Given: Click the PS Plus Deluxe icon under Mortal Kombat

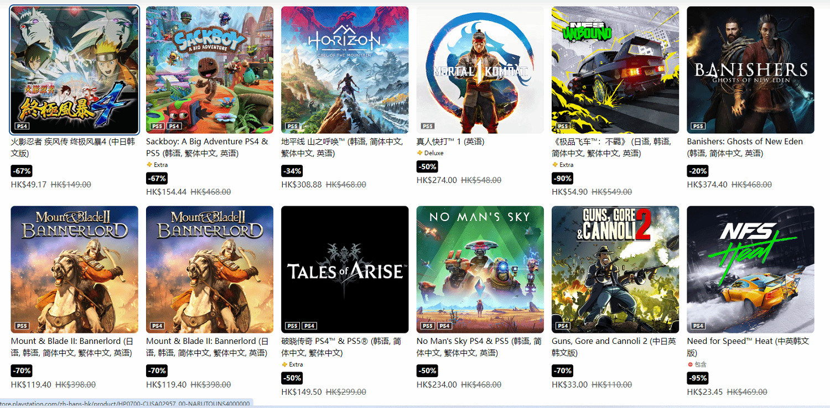Looking at the screenshot, I should pyautogui.click(x=419, y=153).
